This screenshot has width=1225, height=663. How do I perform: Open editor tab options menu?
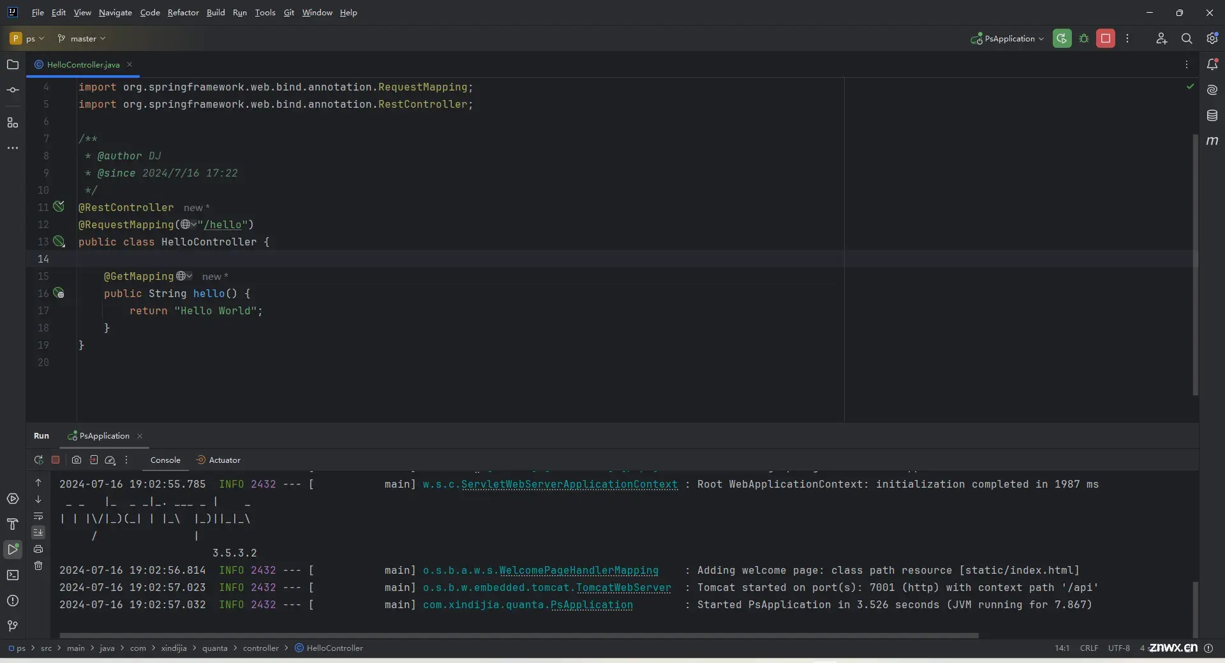click(x=1187, y=64)
